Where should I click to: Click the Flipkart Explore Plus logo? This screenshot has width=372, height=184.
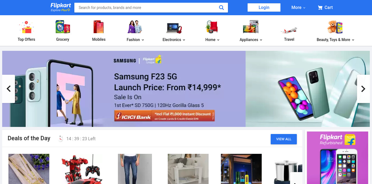coord(61,7)
